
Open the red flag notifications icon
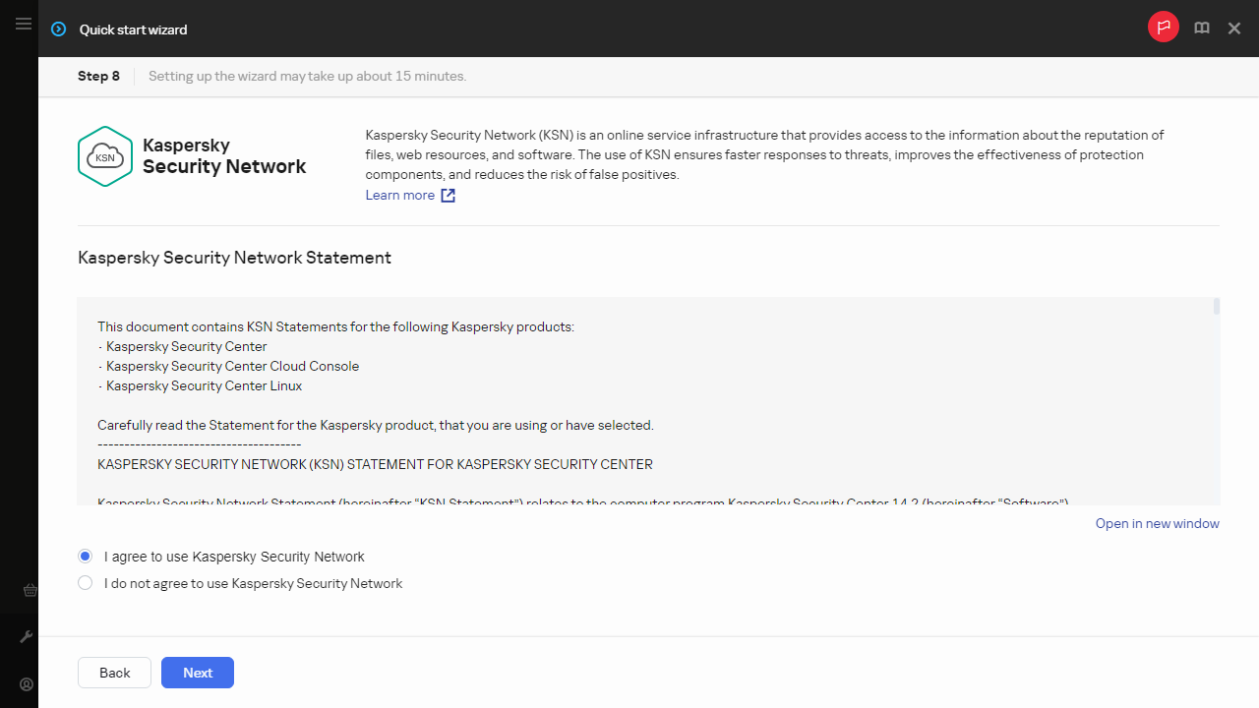1163,28
